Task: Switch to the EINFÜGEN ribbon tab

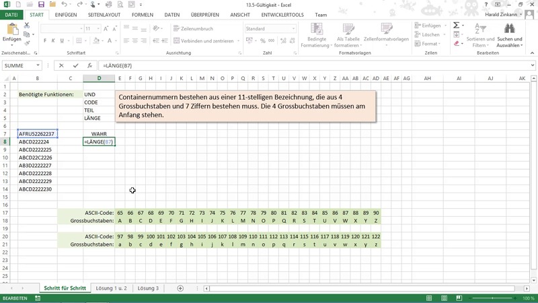Action: [x=66, y=15]
